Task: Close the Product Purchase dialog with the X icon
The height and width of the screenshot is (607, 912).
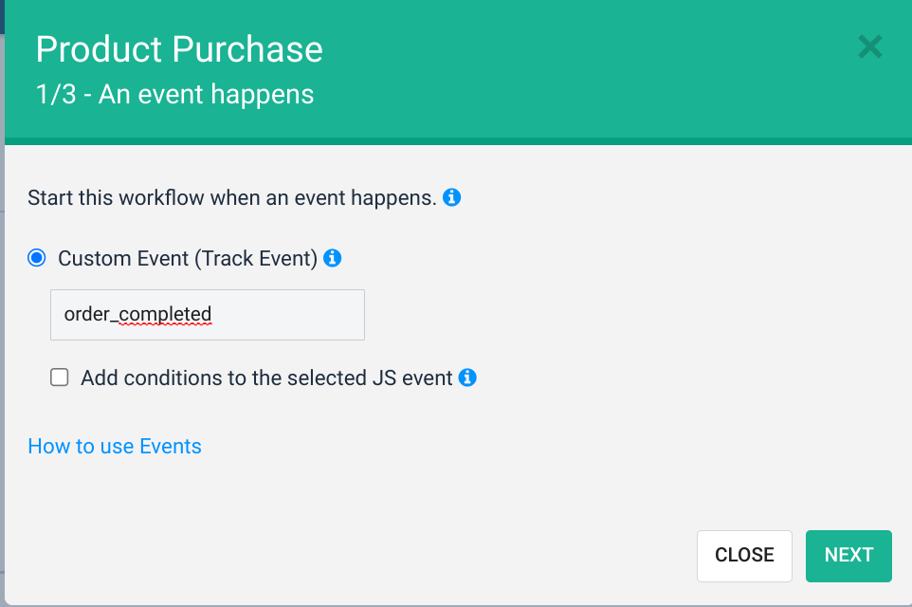Action: [869, 46]
